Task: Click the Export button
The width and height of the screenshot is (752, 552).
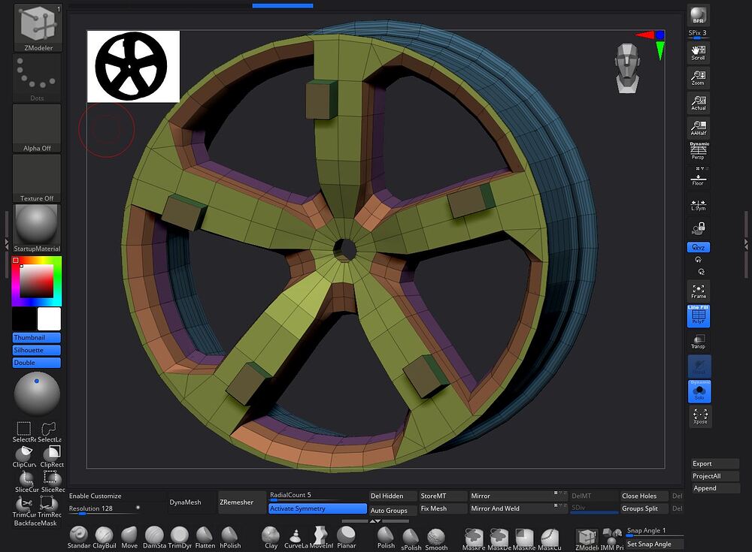Action: tap(715, 463)
